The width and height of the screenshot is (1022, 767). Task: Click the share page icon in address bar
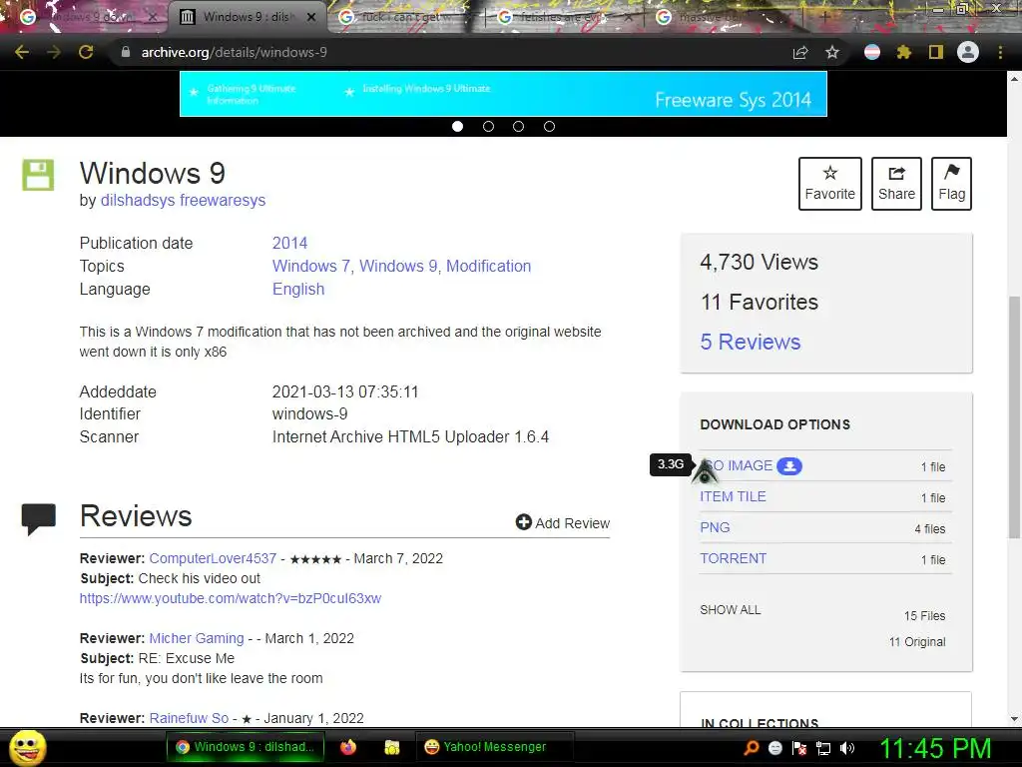[800, 52]
